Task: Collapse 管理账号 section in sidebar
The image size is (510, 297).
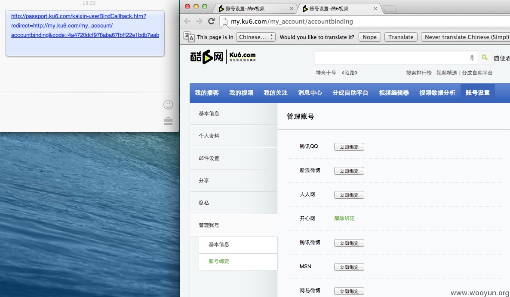Action: [234, 225]
